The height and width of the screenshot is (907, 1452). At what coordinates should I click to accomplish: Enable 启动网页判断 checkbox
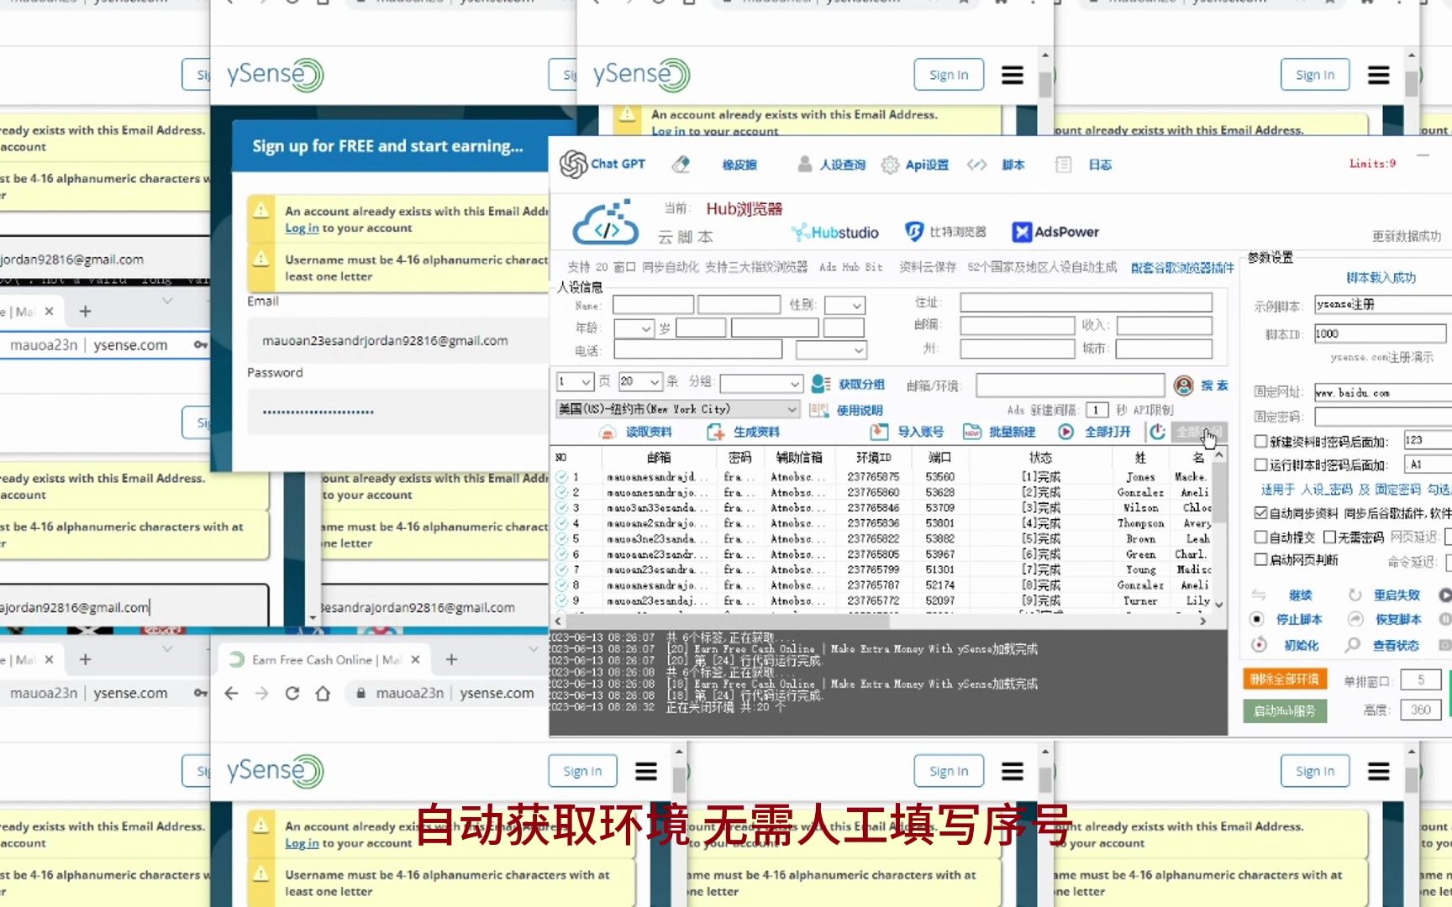pos(1260,559)
